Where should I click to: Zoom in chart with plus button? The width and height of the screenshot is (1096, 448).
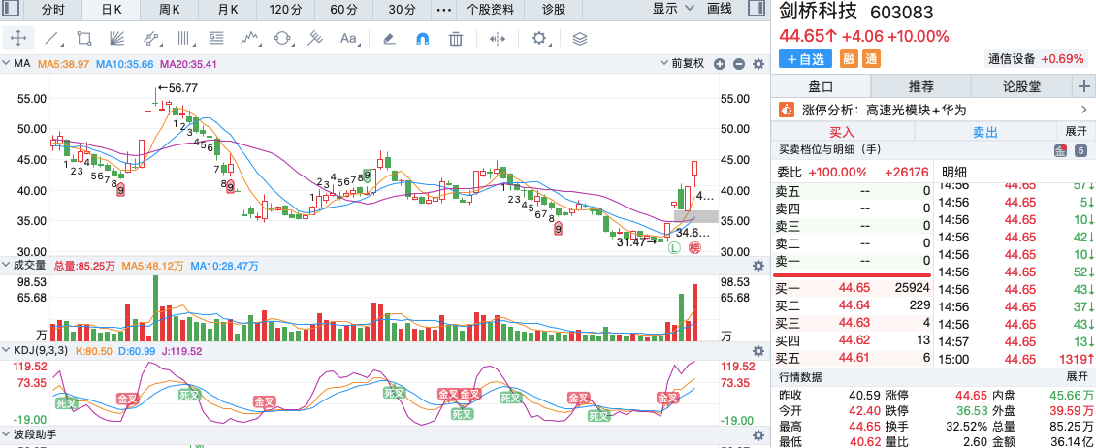(x=720, y=64)
